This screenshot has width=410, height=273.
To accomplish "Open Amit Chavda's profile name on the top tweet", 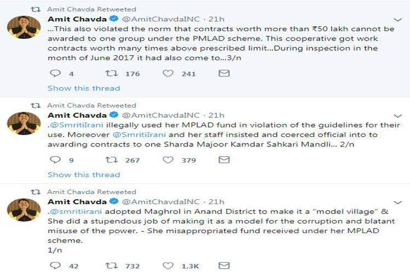I will pyautogui.click(x=77, y=20).
